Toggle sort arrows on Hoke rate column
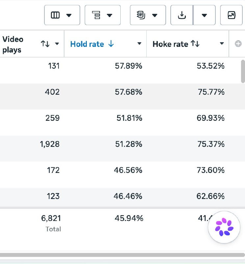This screenshot has width=245, height=264. pos(195,44)
